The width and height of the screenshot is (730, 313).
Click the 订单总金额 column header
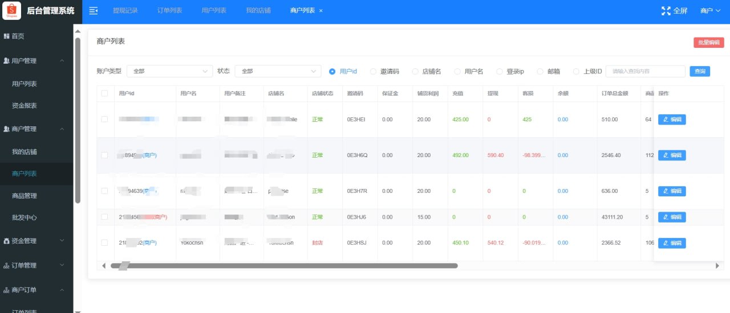pyautogui.click(x=615, y=93)
